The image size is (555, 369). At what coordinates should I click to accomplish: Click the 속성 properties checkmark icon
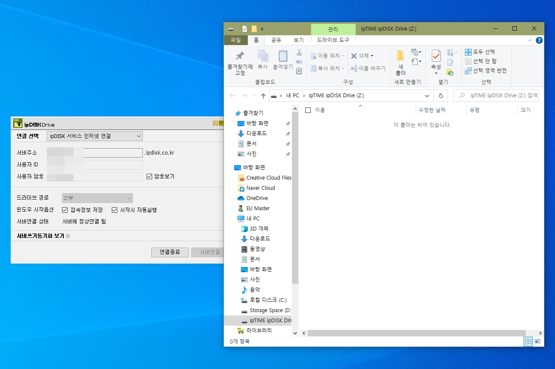(x=436, y=56)
